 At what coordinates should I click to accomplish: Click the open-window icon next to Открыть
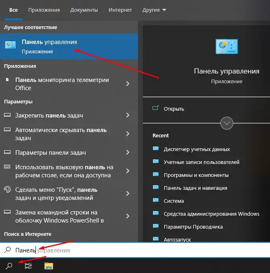[155, 108]
